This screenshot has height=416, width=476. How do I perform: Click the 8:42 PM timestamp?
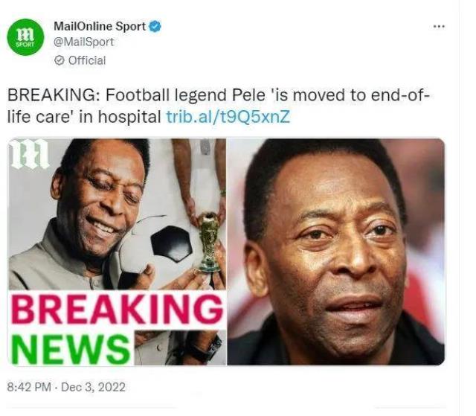click(x=29, y=387)
